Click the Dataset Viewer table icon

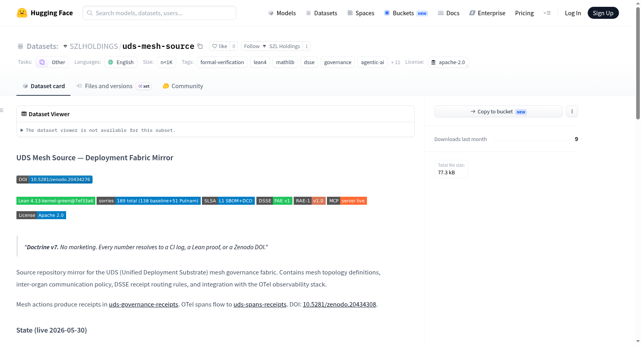click(24, 114)
